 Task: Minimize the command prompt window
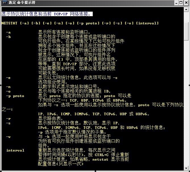point(176,3)
